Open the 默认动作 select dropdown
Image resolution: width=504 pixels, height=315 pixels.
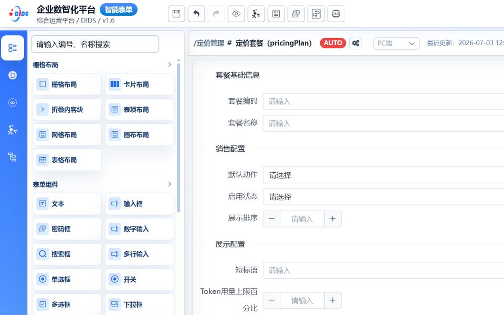pyautogui.click(x=384, y=175)
